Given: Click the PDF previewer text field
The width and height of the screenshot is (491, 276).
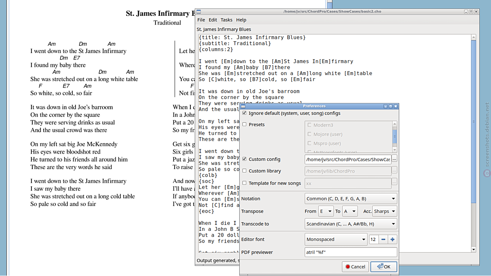Looking at the screenshot, I should (351, 252).
